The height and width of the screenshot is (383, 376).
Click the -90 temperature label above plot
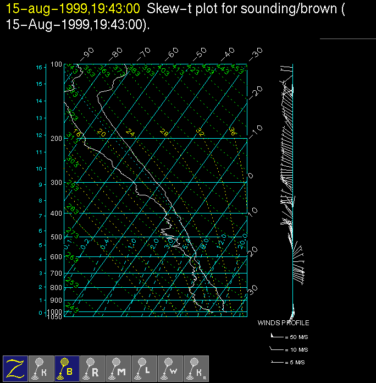[x=87, y=53]
